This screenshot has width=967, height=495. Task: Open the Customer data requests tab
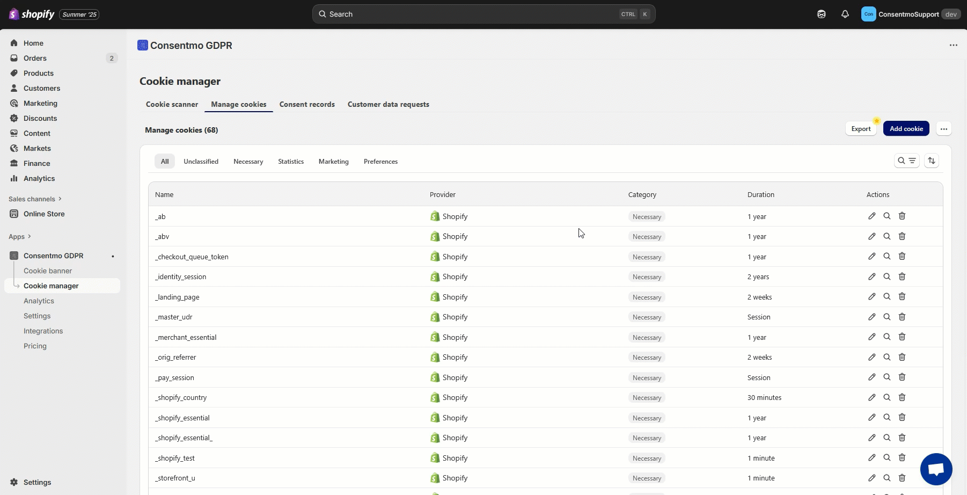[x=389, y=104]
